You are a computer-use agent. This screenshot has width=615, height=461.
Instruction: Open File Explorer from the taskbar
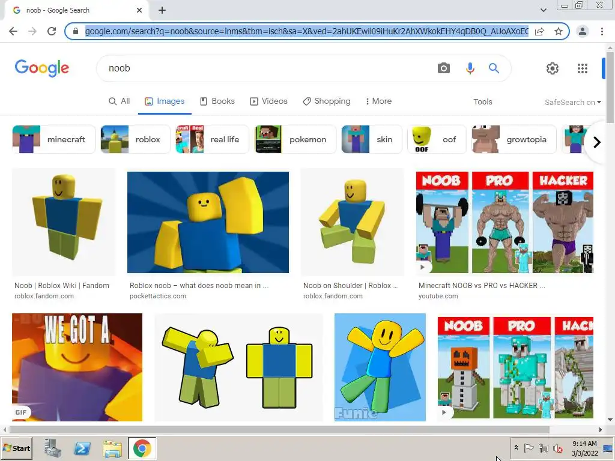coord(112,448)
